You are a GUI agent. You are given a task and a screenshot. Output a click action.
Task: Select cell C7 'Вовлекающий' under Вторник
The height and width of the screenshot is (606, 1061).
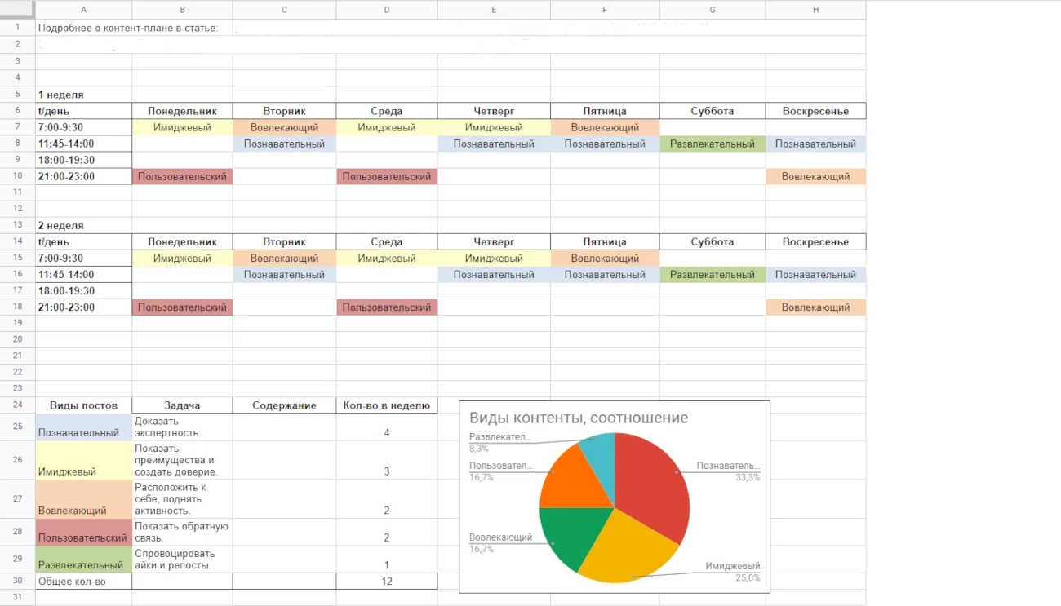[284, 127]
